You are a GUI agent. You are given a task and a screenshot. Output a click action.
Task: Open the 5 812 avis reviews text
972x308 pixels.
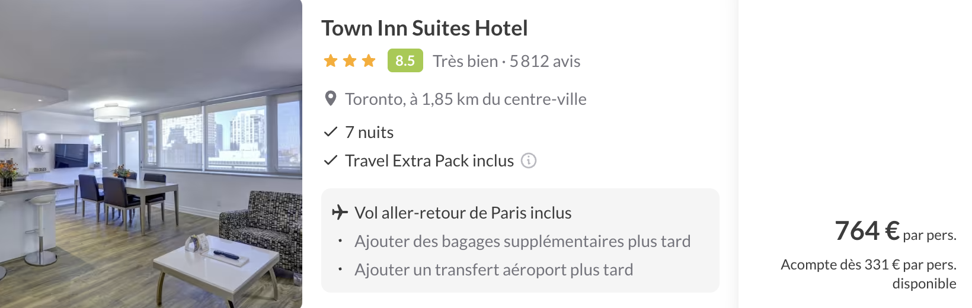click(545, 62)
